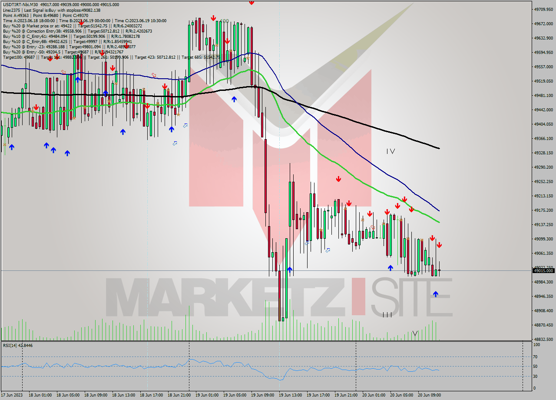Click the 49252.250 price axis label

543,181
